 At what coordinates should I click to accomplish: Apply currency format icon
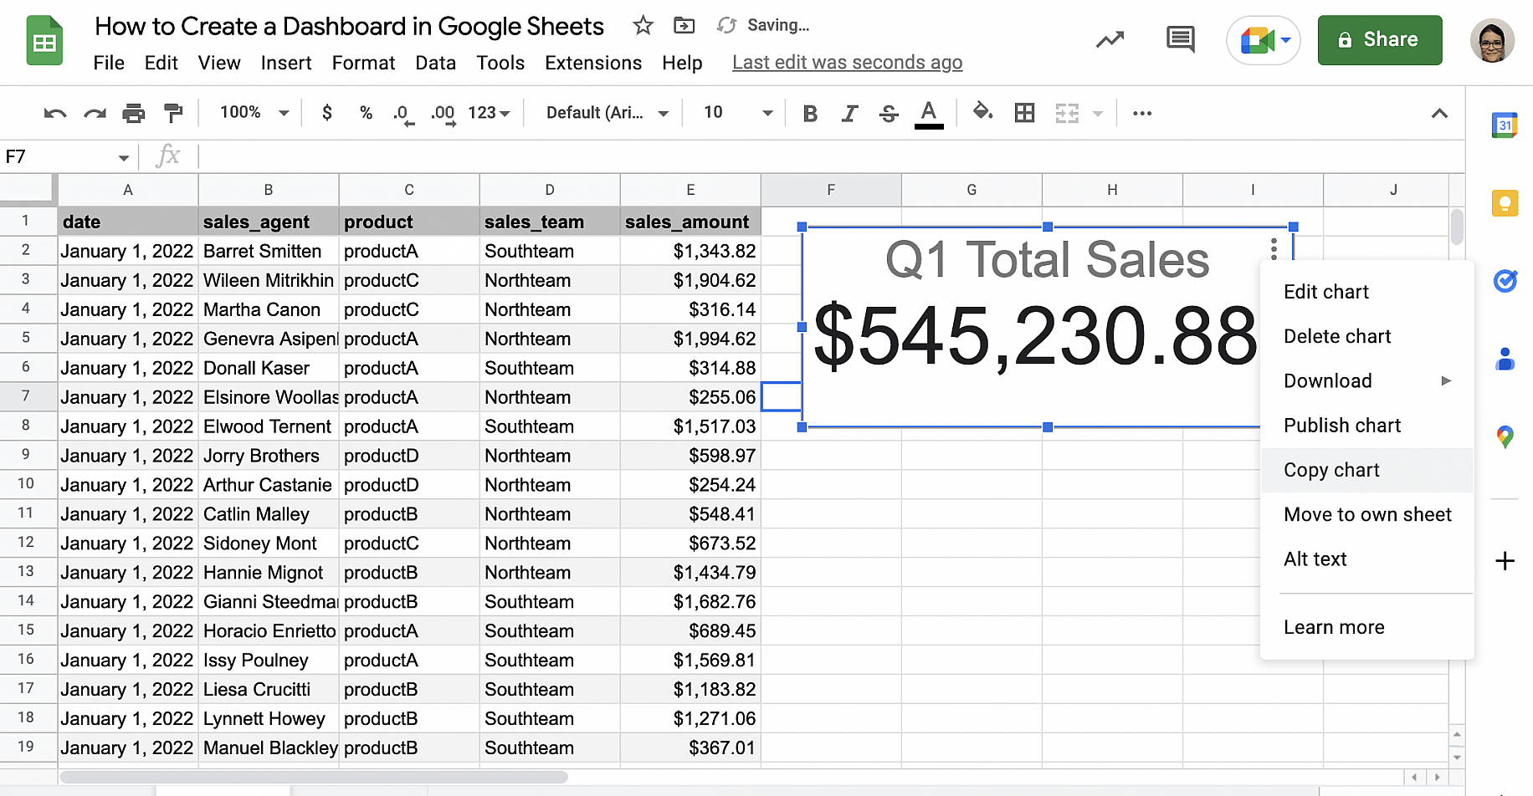pos(326,113)
